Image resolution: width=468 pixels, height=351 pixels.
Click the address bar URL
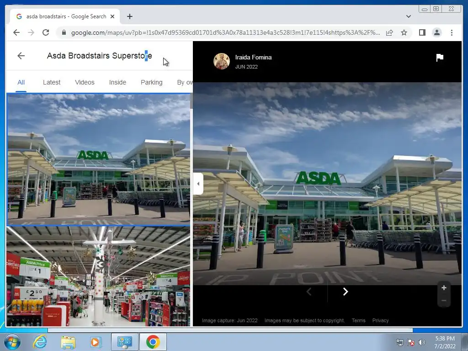[226, 32]
